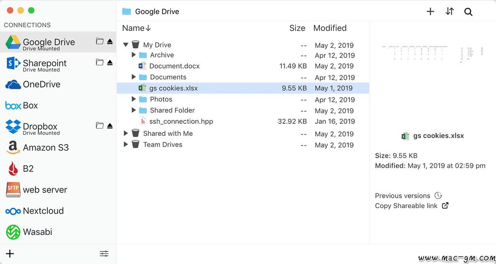Select the Archive folder name
The height and width of the screenshot is (264, 496).
pyautogui.click(x=162, y=55)
